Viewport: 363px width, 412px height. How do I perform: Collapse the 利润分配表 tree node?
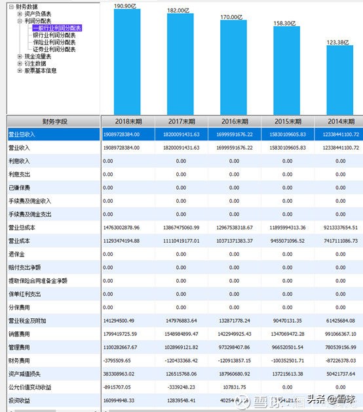[20, 21]
